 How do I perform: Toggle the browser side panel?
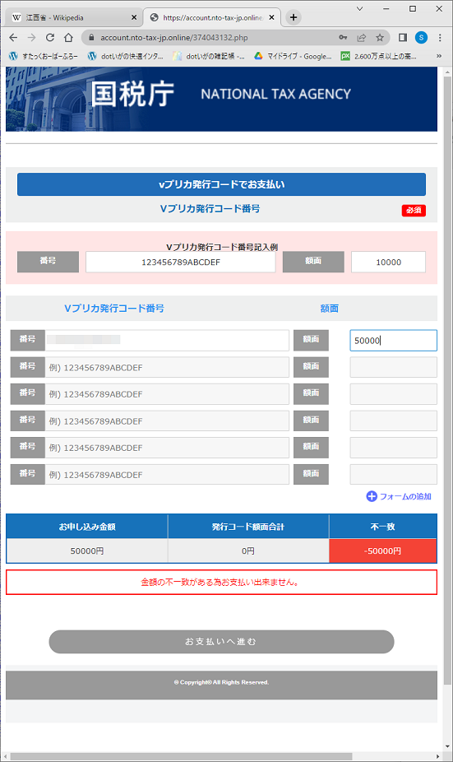point(403,37)
